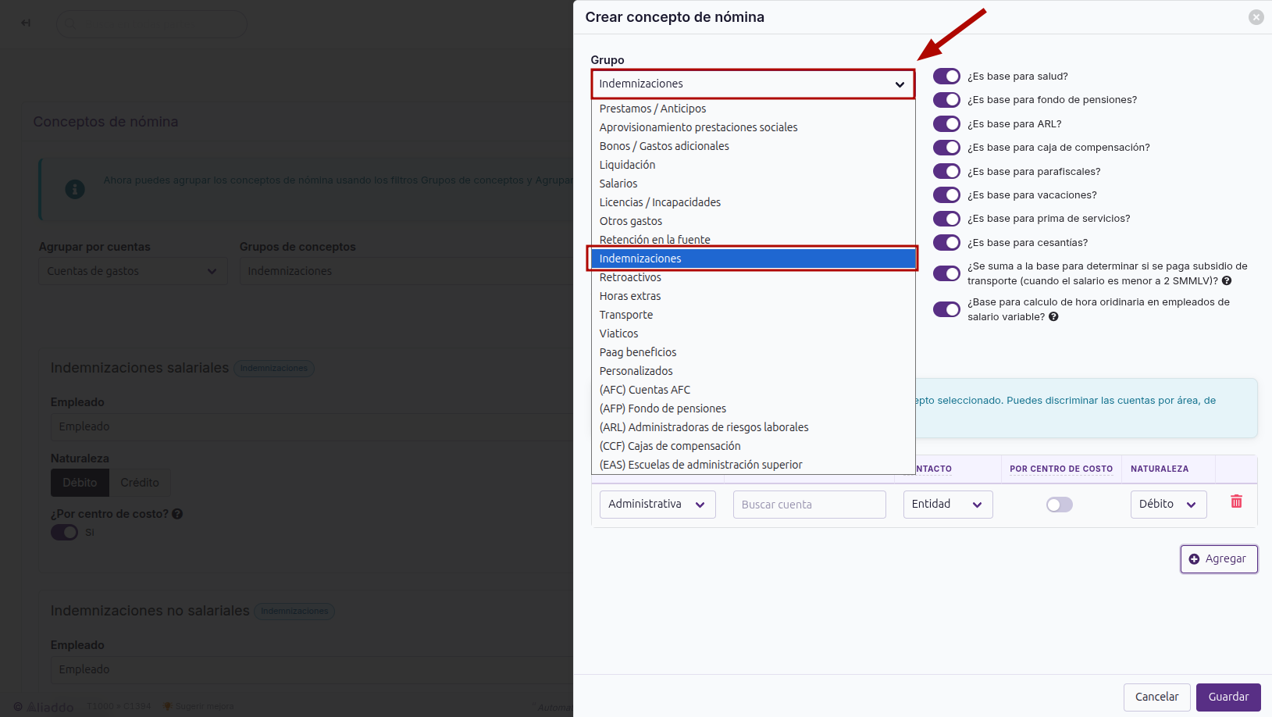Open the Entidad dropdown
The height and width of the screenshot is (717, 1272).
tap(948, 505)
